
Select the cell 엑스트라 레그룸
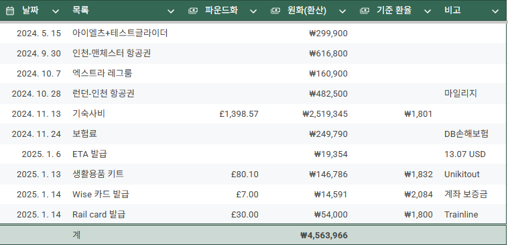pos(103,73)
